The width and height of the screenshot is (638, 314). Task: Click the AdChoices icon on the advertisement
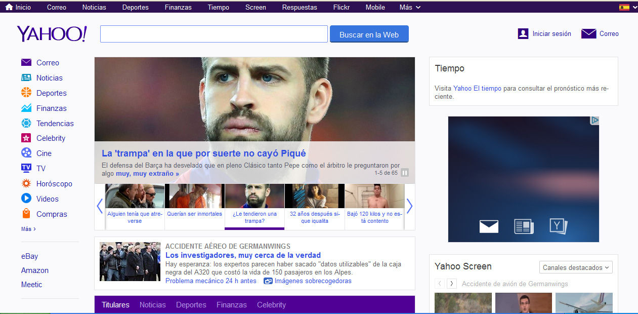[595, 121]
